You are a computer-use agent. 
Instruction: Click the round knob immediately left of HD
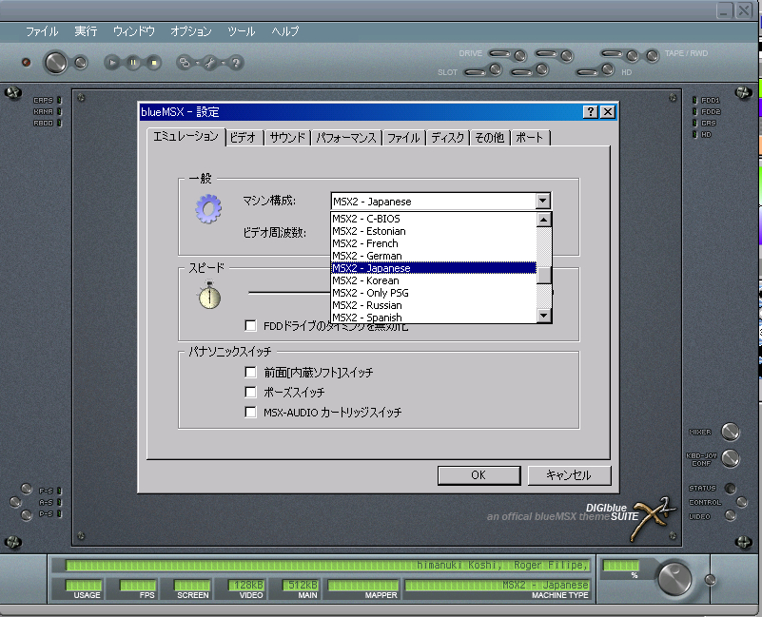[x=608, y=69]
